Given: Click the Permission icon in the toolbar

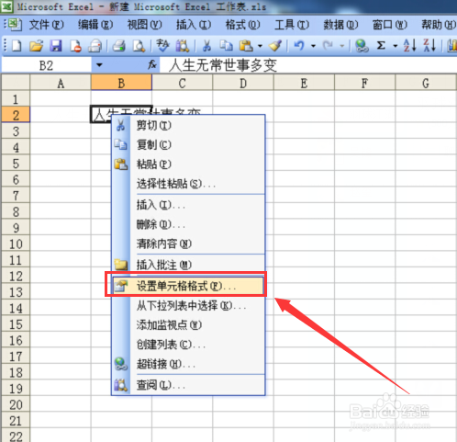Looking at the screenshot, I should click(75, 46).
